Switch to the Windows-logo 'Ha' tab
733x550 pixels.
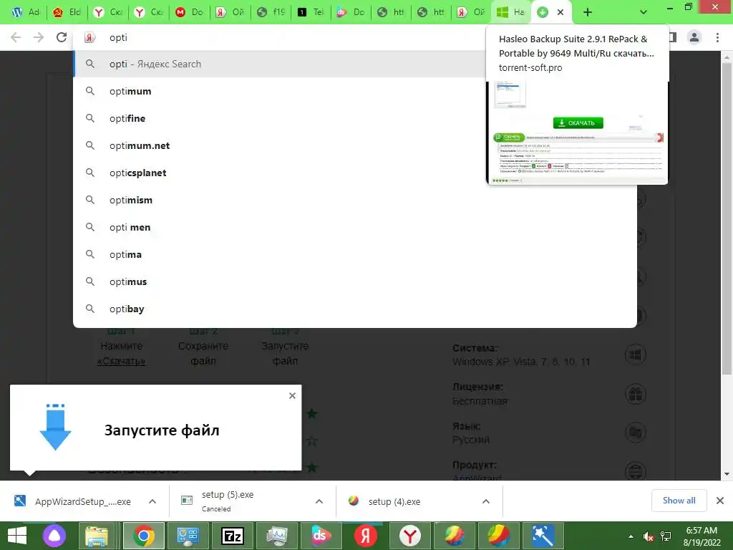(510, 12)
